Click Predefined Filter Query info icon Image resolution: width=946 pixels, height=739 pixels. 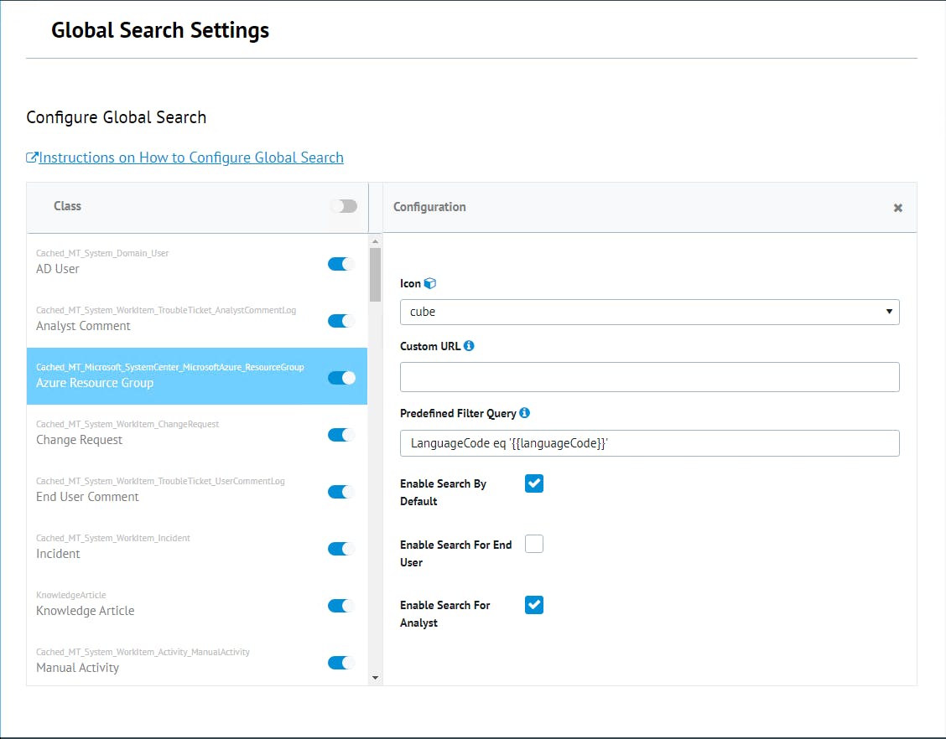(x=524, y=412)
